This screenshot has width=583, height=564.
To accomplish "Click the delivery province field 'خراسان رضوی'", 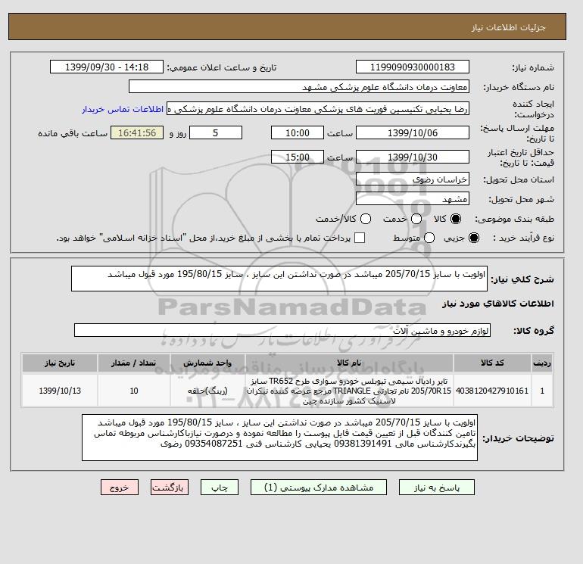I will 413,179.
